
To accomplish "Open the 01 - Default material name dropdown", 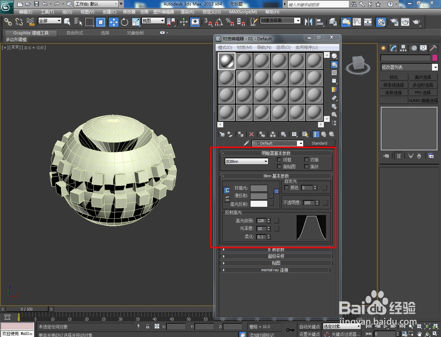I will [x=300, y=143].
